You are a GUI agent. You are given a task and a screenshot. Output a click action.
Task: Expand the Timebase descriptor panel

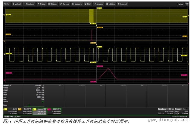click(165, 111)
